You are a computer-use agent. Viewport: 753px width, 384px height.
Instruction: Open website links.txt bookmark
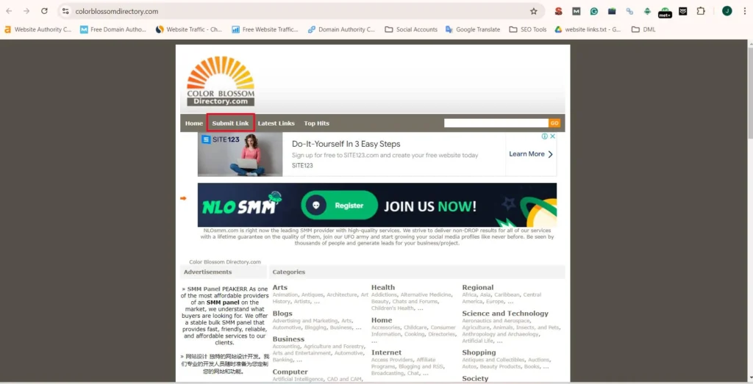coord(588,29)
